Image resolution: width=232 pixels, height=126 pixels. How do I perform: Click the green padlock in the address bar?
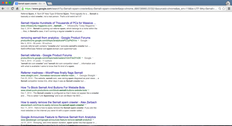pos(23,9)
